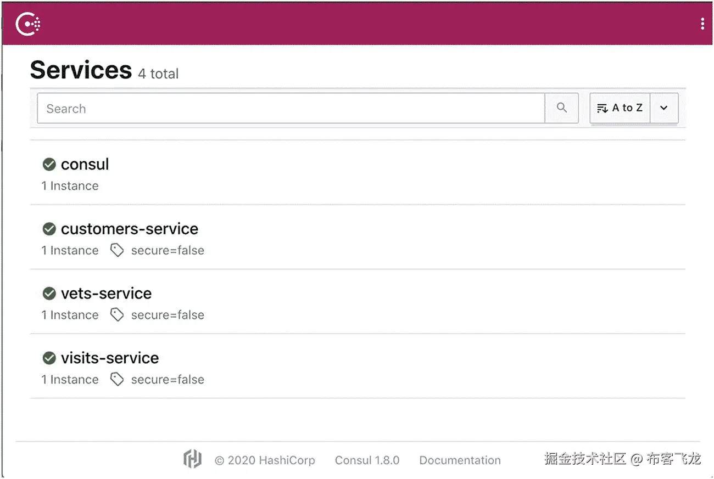Click the customers-service passing check icon
Screen dimensions: 714x479
49,229
